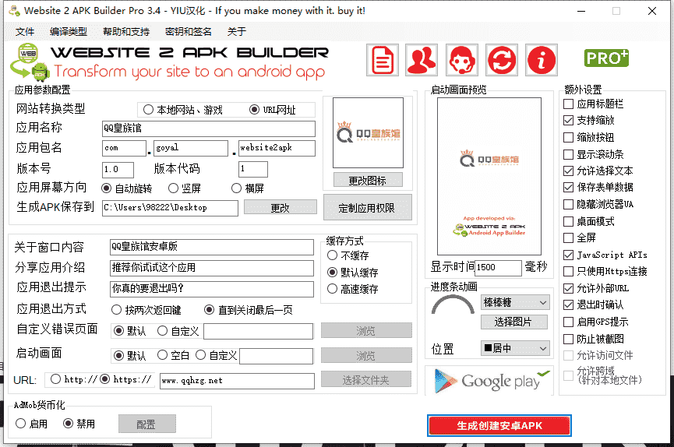Image resolution: width=674 pixels, height=447 pixels.
Task: Toggle 启用GPS提示 checkbox
Action: 568,322
